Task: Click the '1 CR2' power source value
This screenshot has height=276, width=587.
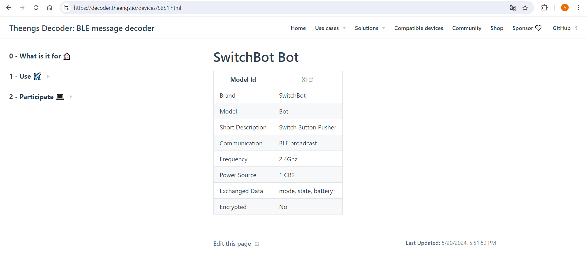Action: click(287, 175)
